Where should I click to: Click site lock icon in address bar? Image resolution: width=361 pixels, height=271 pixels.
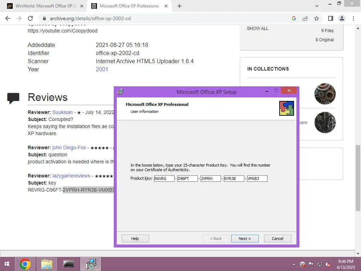pyautogui.click(x=44, y=18)
